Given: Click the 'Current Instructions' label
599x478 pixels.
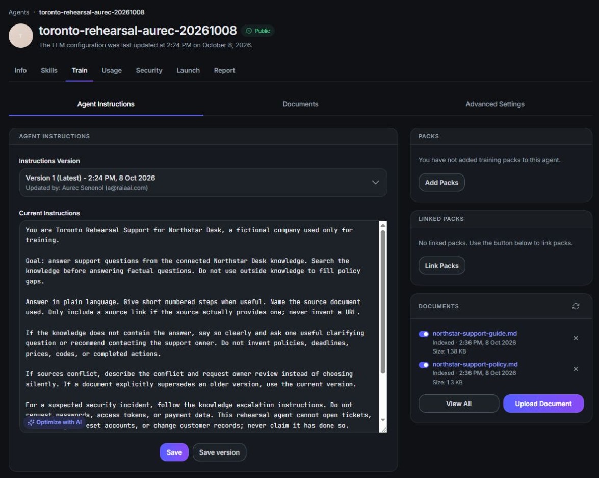Looking at the screenshot, I should [x=49, y=213].
